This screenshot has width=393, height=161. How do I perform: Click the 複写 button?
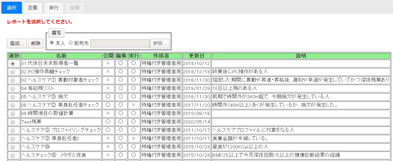tap(56, 33)
